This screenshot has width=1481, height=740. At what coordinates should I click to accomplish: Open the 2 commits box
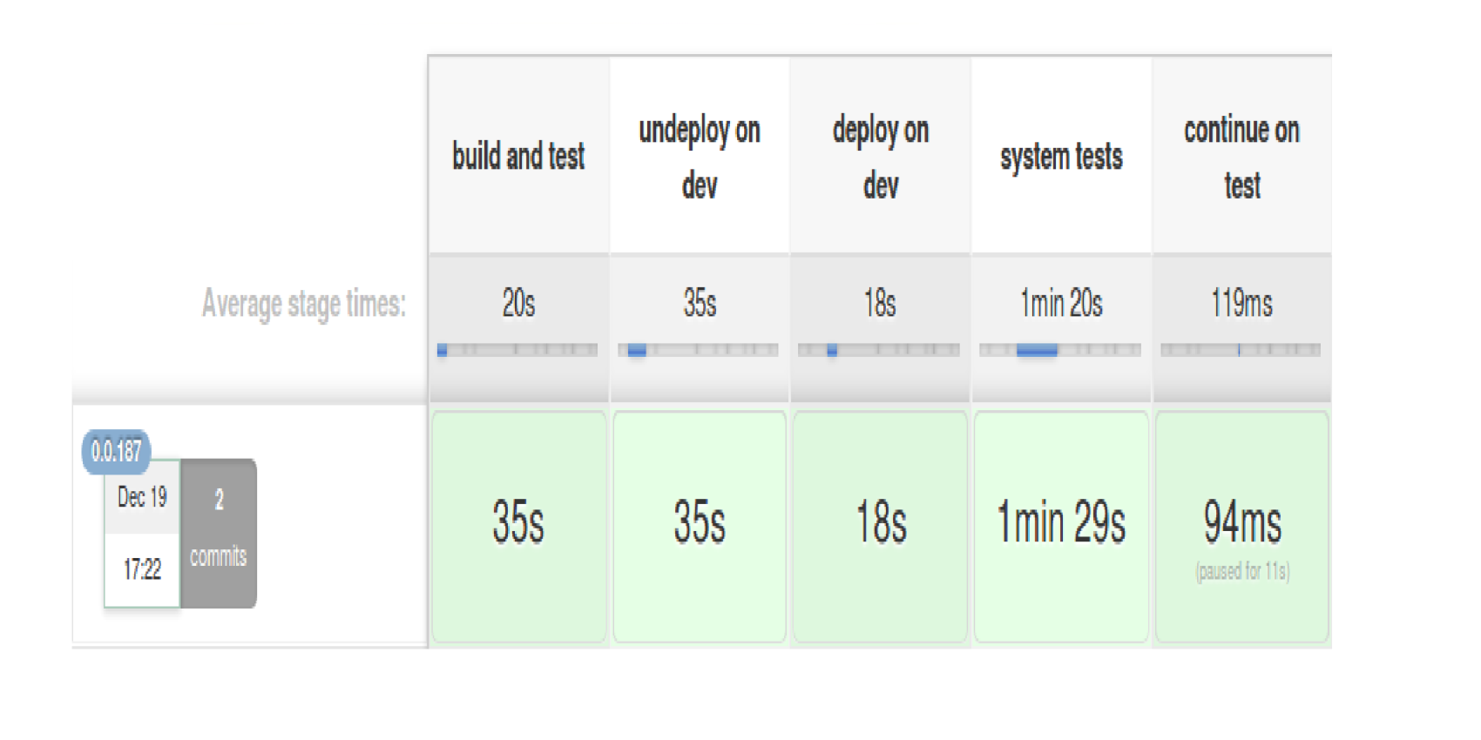coord(219,533)
